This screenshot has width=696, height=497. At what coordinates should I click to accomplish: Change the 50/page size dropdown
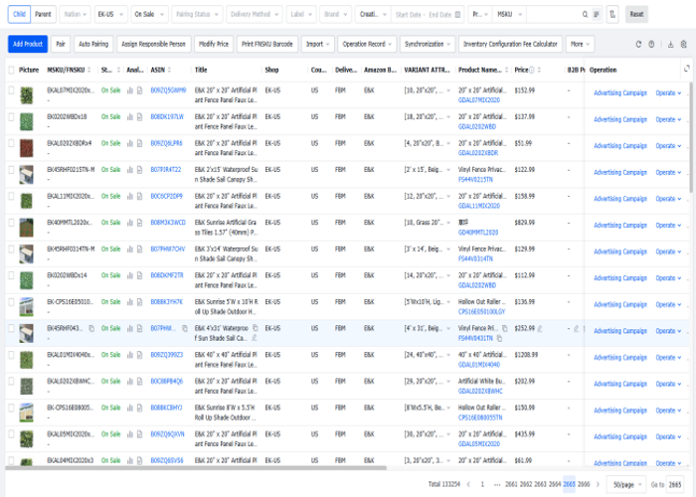(x=627, y=485)
